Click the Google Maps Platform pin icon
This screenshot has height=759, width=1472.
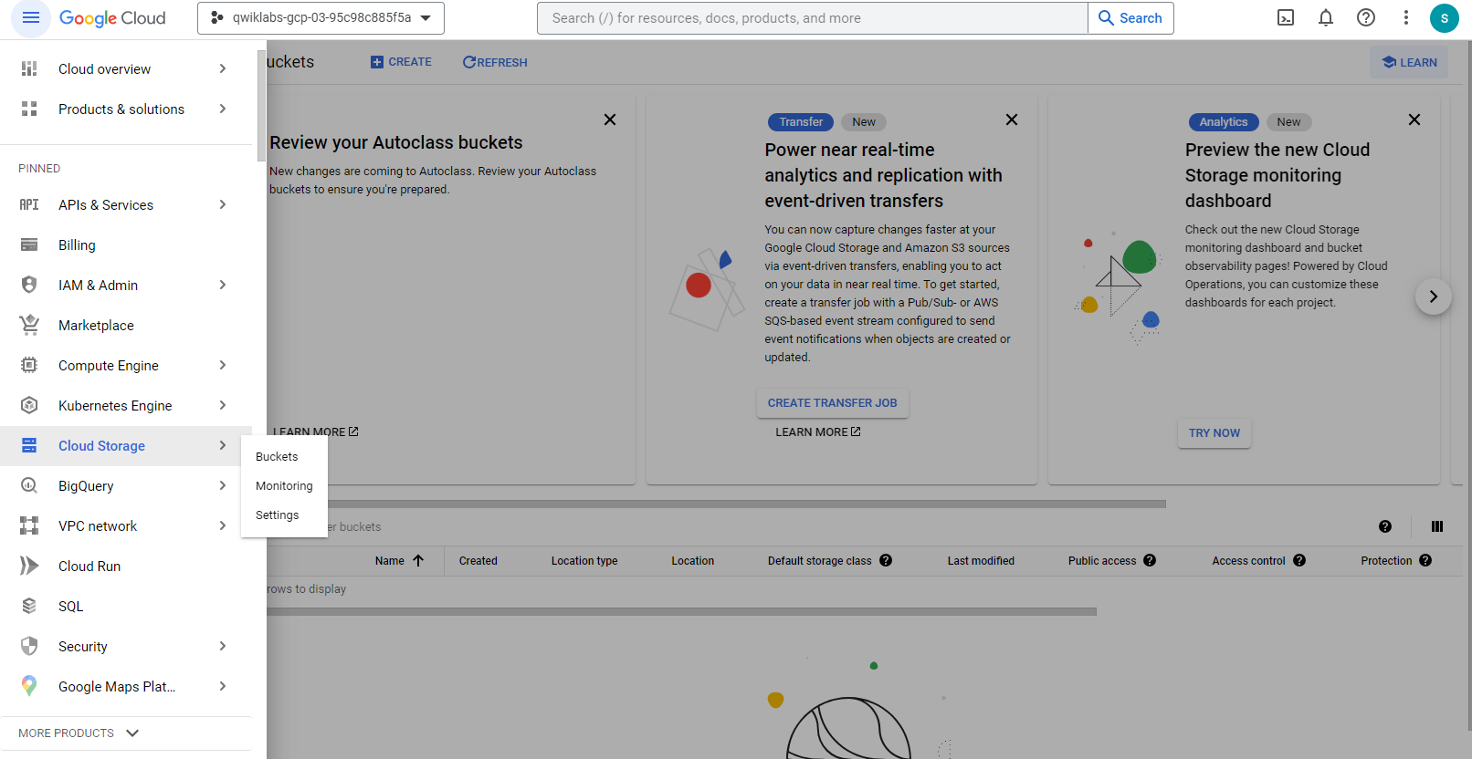coord(29,686)
